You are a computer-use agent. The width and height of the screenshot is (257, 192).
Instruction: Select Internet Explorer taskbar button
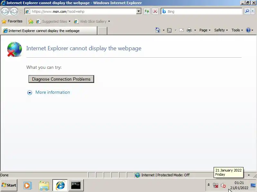click(x=60, y=185)
